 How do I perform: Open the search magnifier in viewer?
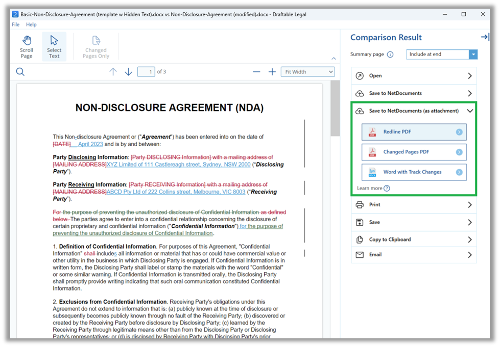point(20,72)
